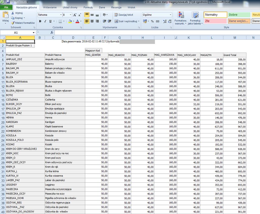Open the font size dropdown
The width and height of the screenshot is (260, 214).
click(x=71, y=15)
